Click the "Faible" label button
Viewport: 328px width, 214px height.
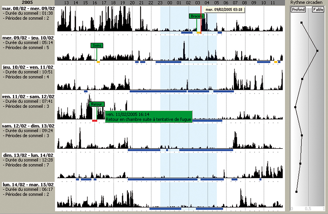[318, 10]
